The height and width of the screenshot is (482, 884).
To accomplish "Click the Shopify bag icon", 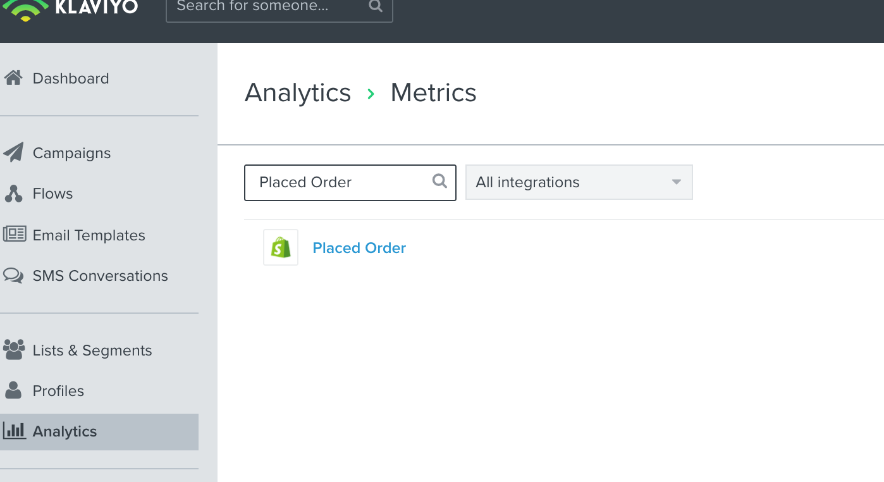I will tap(281, 247).
